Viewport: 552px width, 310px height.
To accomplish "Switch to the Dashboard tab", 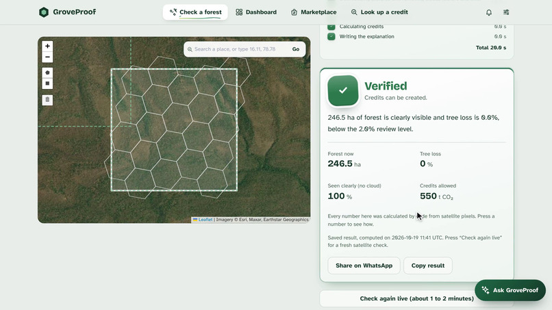I will pyautogui.click(x=256, y=12).
